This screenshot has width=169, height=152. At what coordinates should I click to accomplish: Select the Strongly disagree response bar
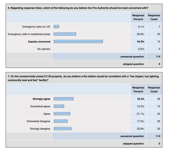point(62,129)
